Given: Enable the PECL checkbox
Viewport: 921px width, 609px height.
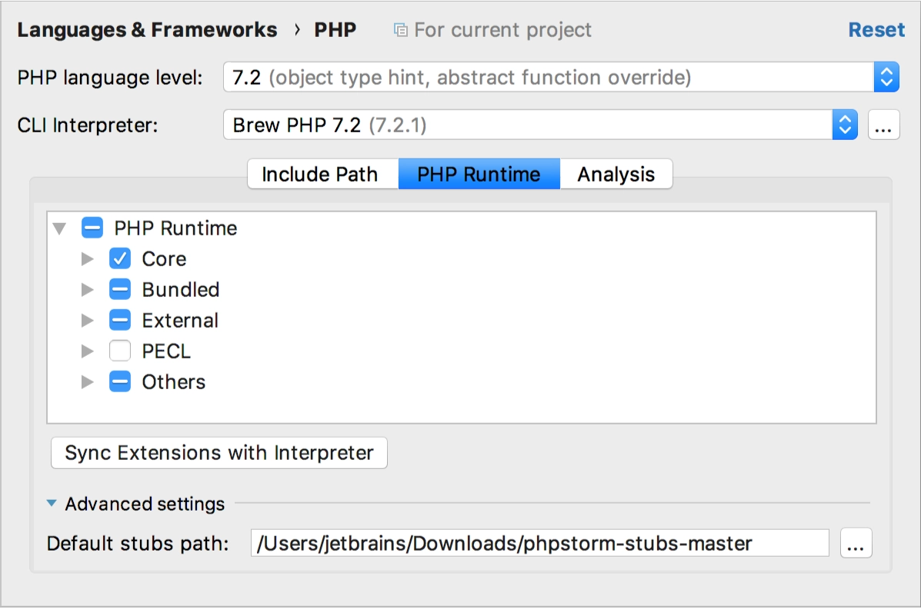Looking at the screenshot, I should [120, 351].
